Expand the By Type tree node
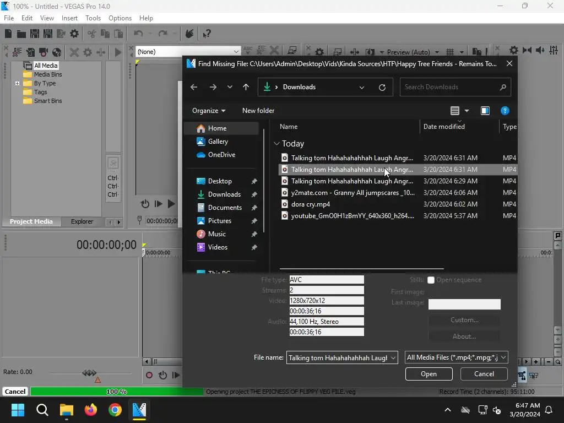The height and width of the screenshot is (423, 564). point(17,84)
